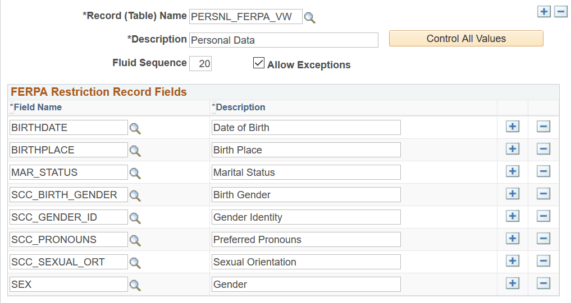The image size is (571, 303).
Task: Open lookup for the SEX field
Action: (x=135, y=285)
